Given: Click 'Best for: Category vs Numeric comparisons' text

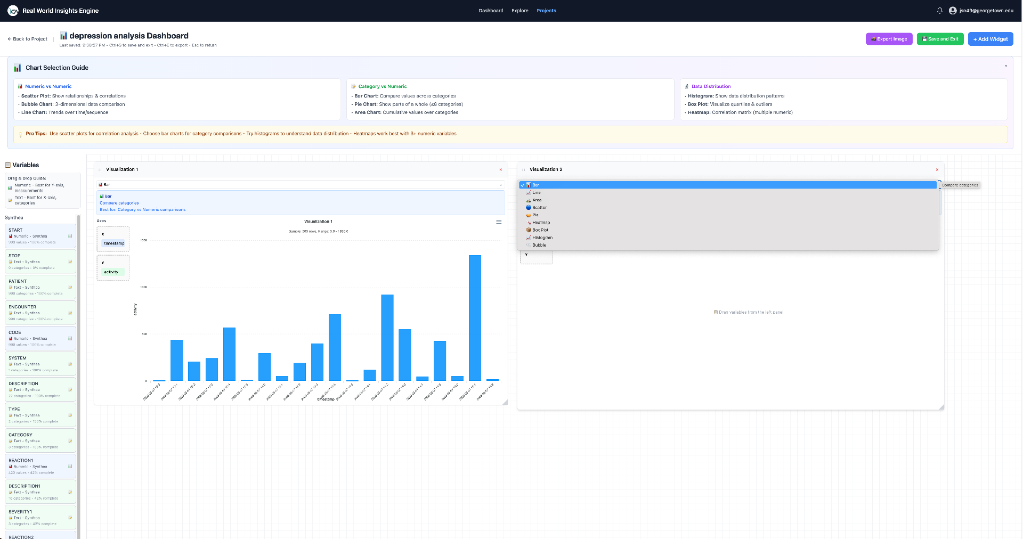Looking at the screenshot, I should 143,210.
